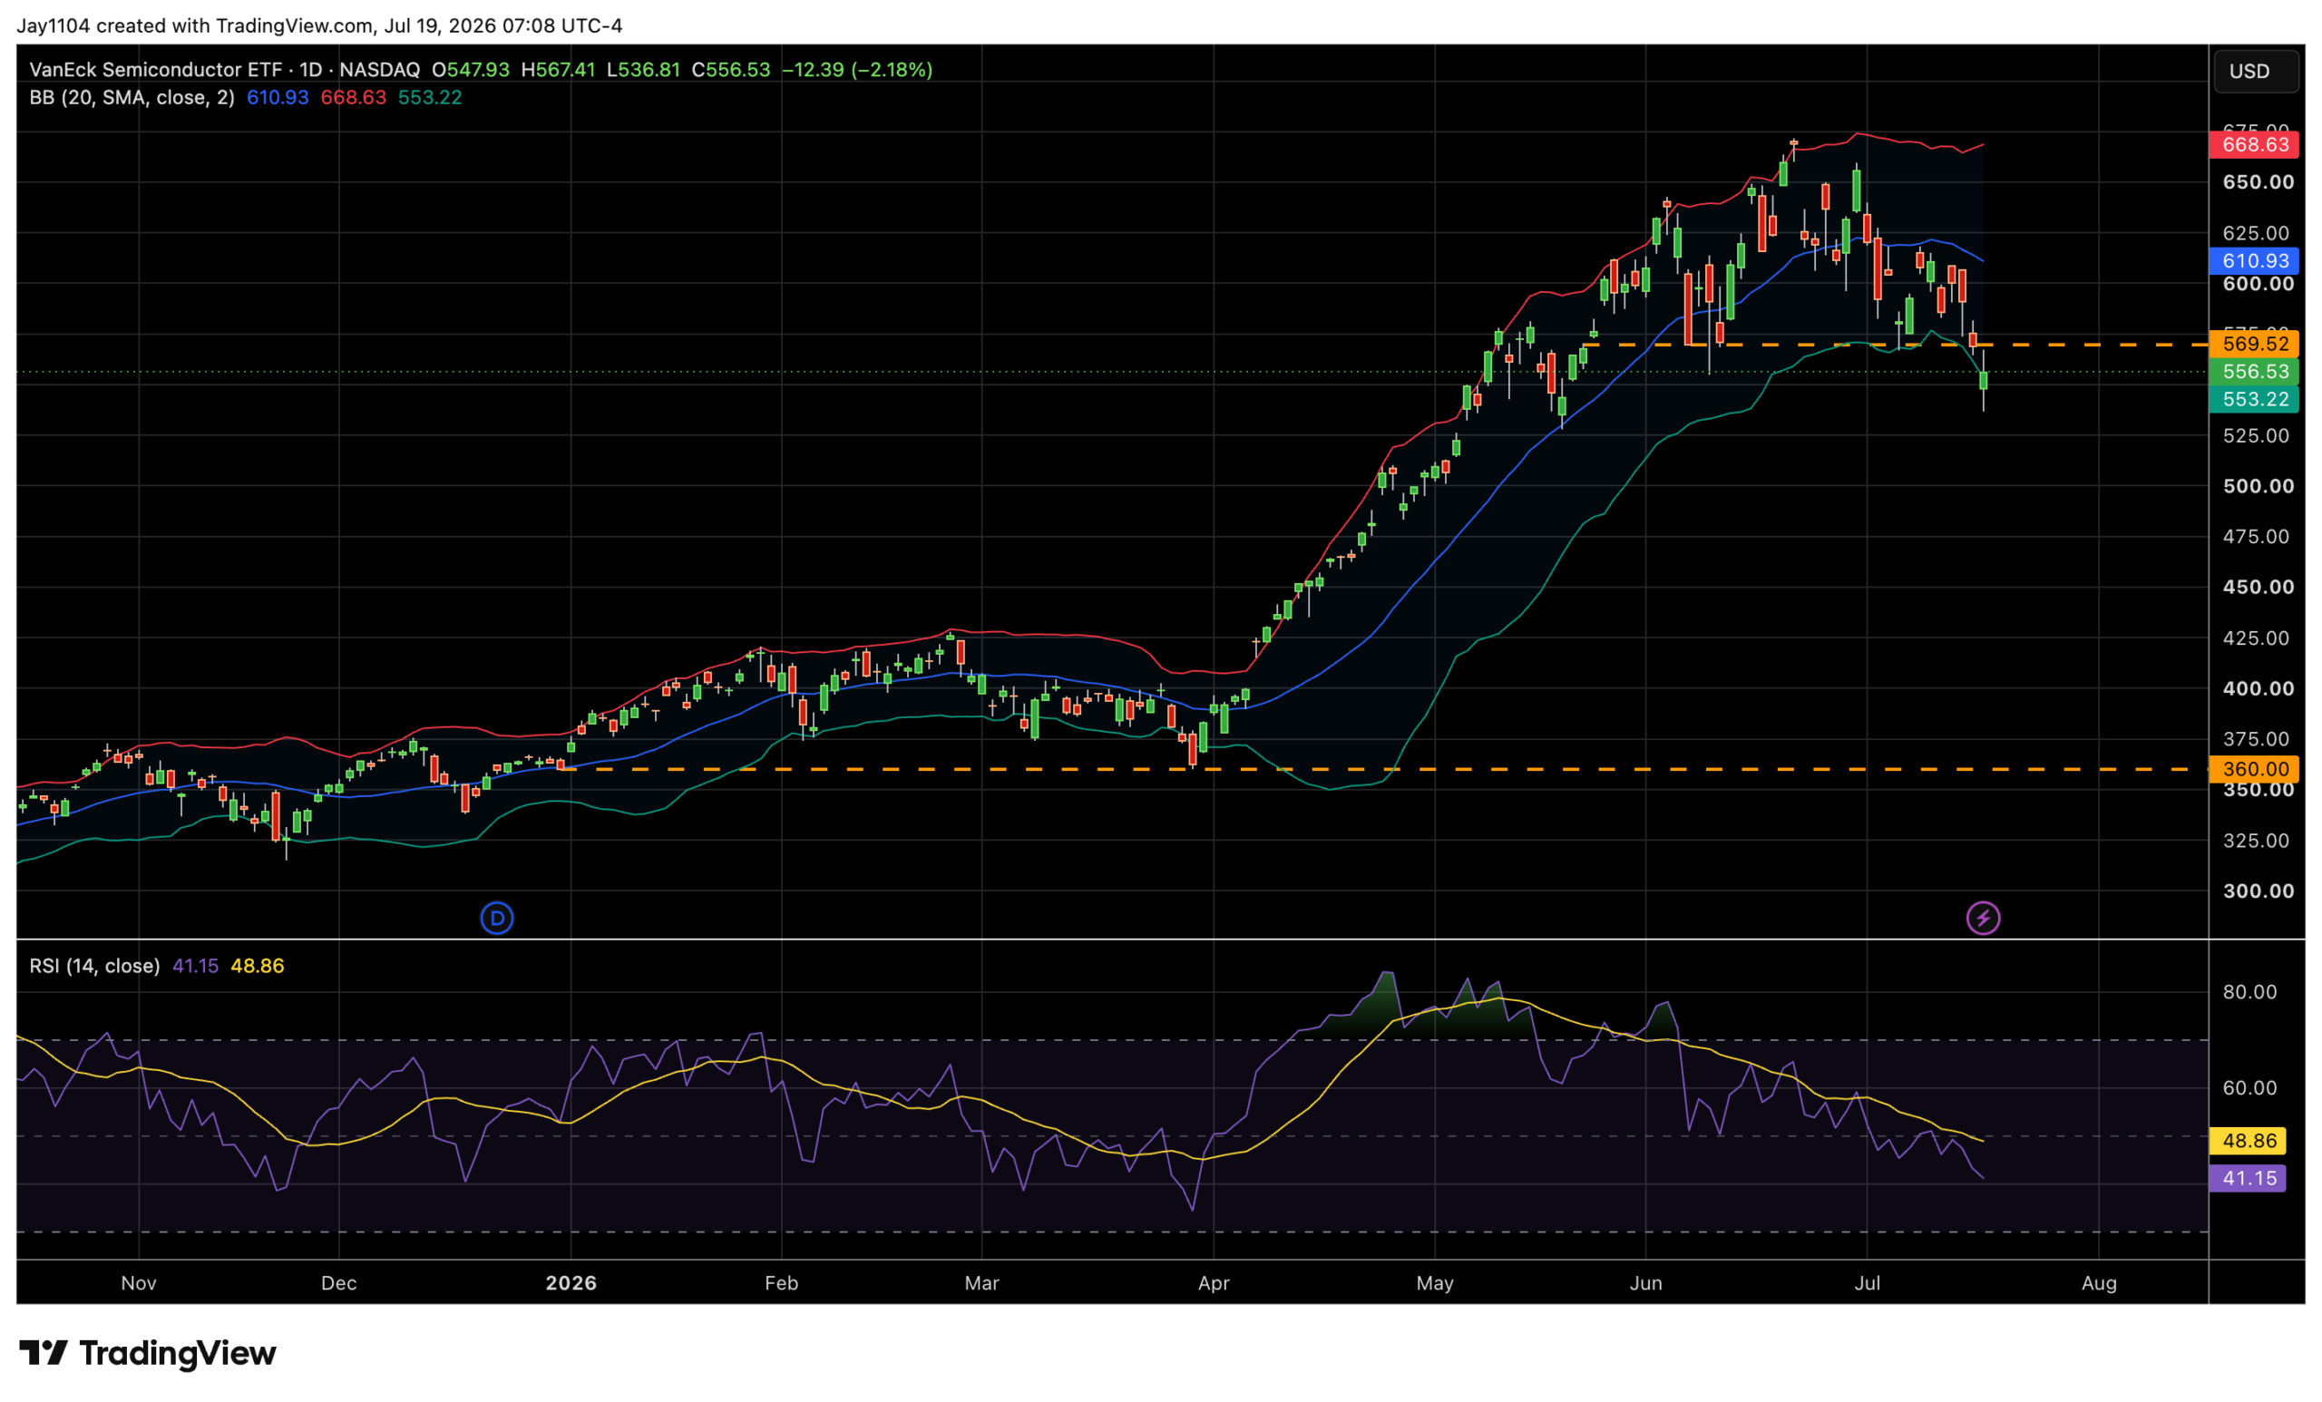Screen dimensions: 2322x1402
Task: Click the High value H567.41
Action: pyautogui.click(x=558, y=70)
